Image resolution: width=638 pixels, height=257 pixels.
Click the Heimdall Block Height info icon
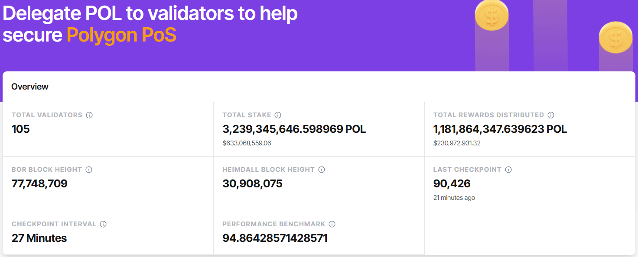pyautogui.click(x=322, y=170)
